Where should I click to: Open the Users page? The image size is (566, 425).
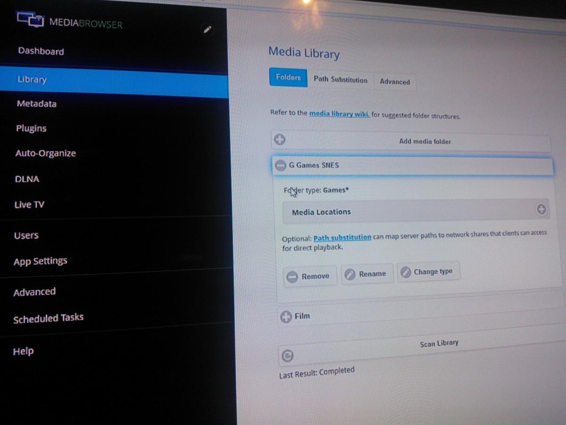tap(26, 235)
